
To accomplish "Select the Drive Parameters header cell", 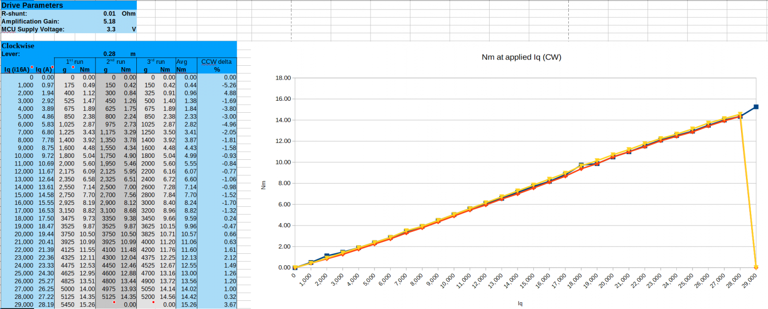I will [32, 5].
